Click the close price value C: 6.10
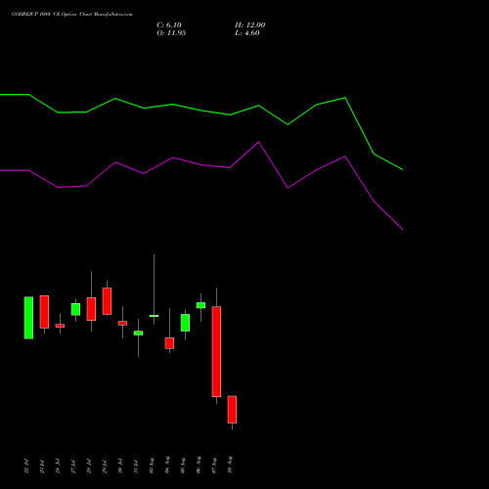Viewport: 489px width, 489px height. [169, 24]
